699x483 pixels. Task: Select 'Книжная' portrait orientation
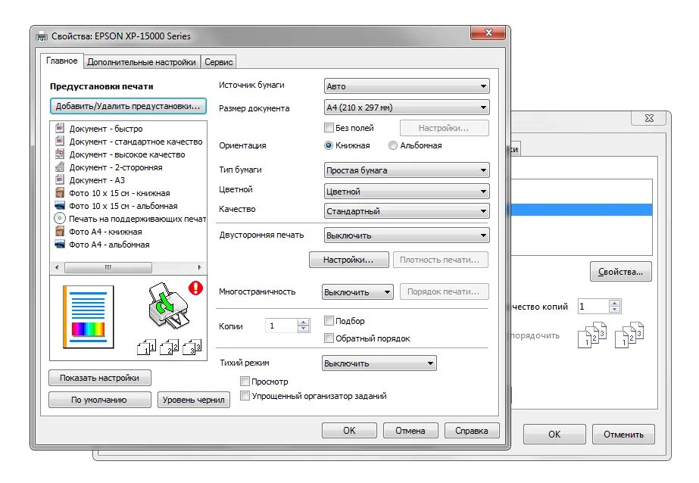click(x=329, y=145)
